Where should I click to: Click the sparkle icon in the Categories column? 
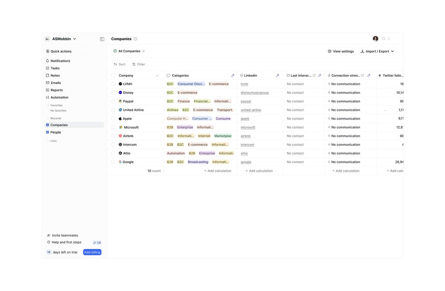(233, 76)
